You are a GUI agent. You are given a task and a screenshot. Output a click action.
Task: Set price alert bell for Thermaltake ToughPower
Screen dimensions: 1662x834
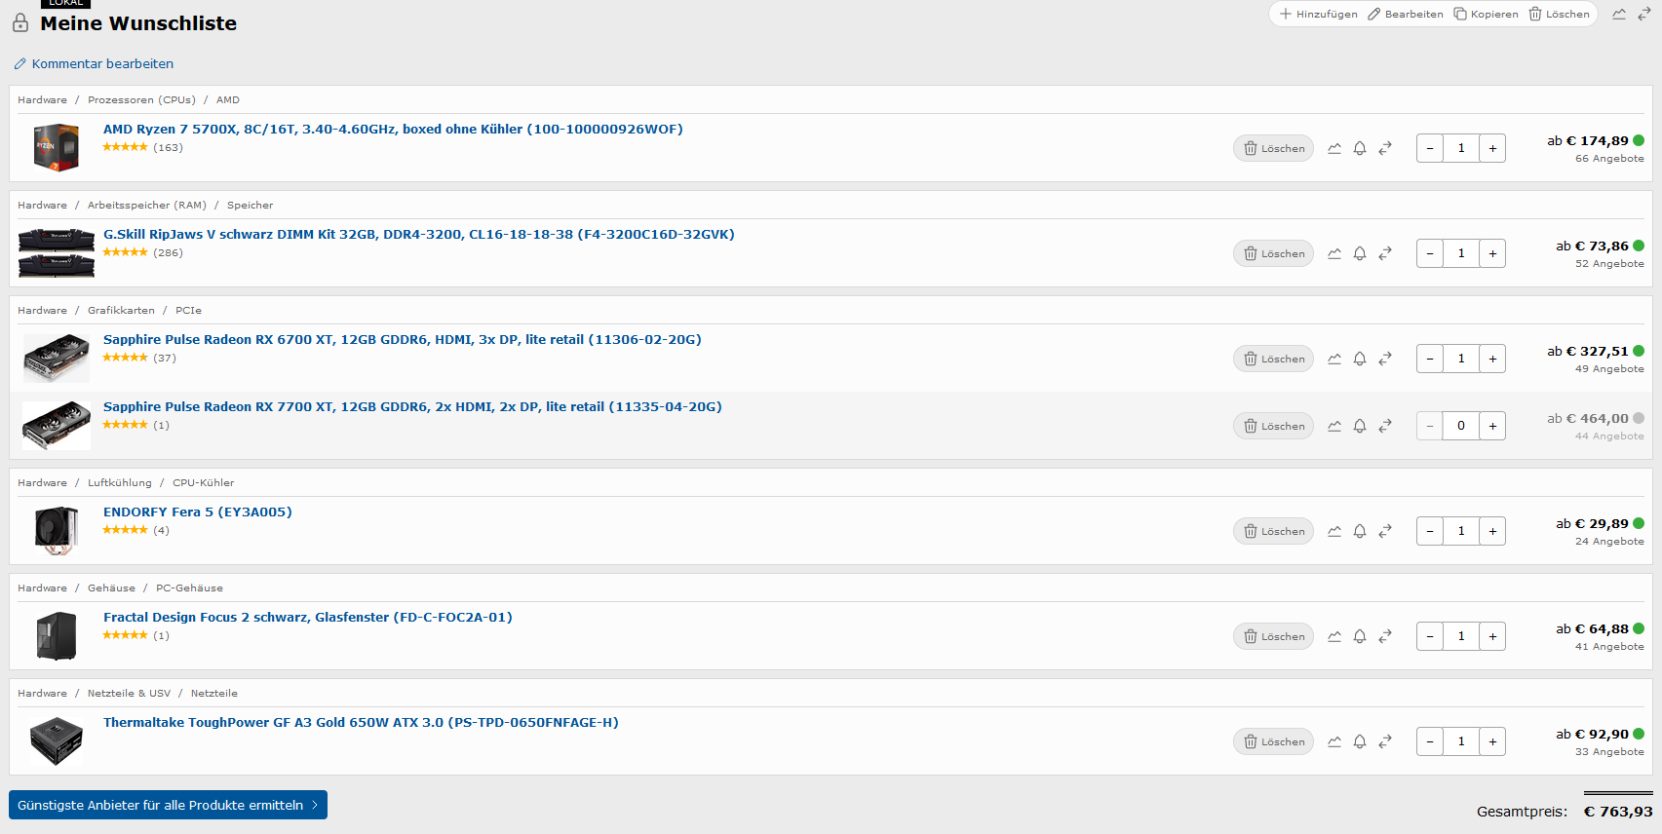1360,741
